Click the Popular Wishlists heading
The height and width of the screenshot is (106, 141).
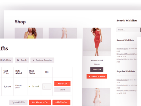126,71
